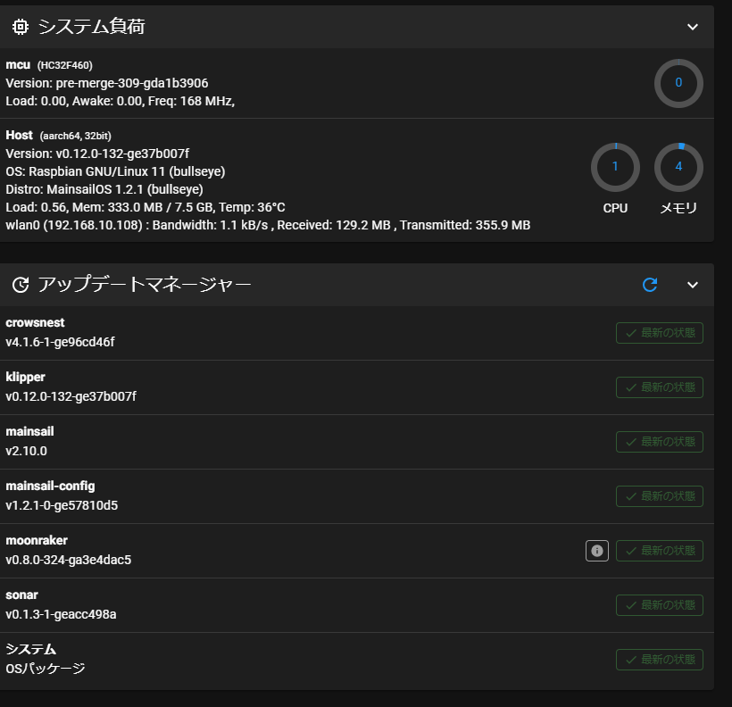Click mainsail-config 最新の状態 button
Viewport: 732px width, 707px height.
(659, 496)
